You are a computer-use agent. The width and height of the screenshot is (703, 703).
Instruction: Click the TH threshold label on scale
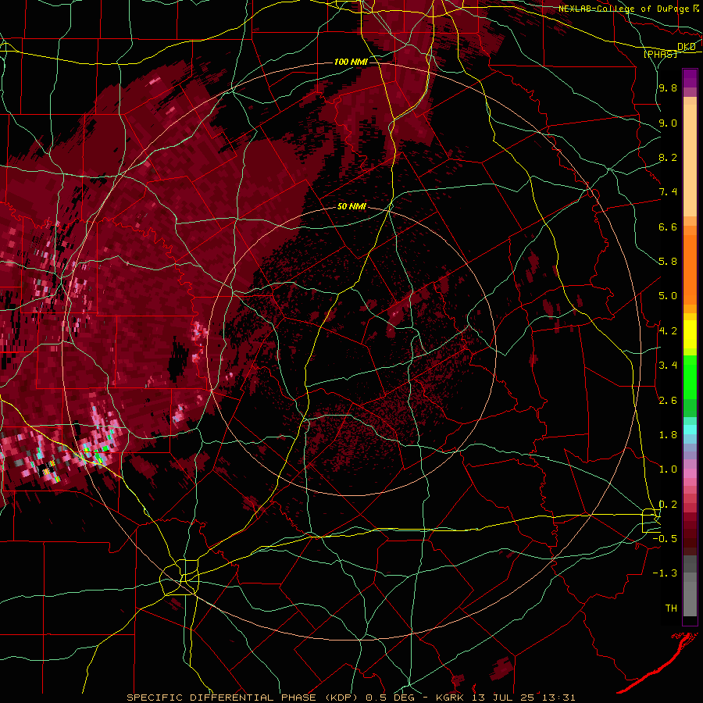pyautogui.click(x=671, y=608)
